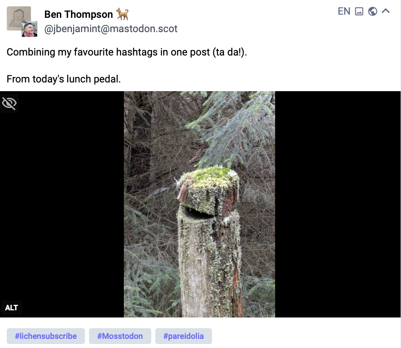Click the black letterbox area right of the photo
The width and height of the screenshot is (401, 348).
337,204
